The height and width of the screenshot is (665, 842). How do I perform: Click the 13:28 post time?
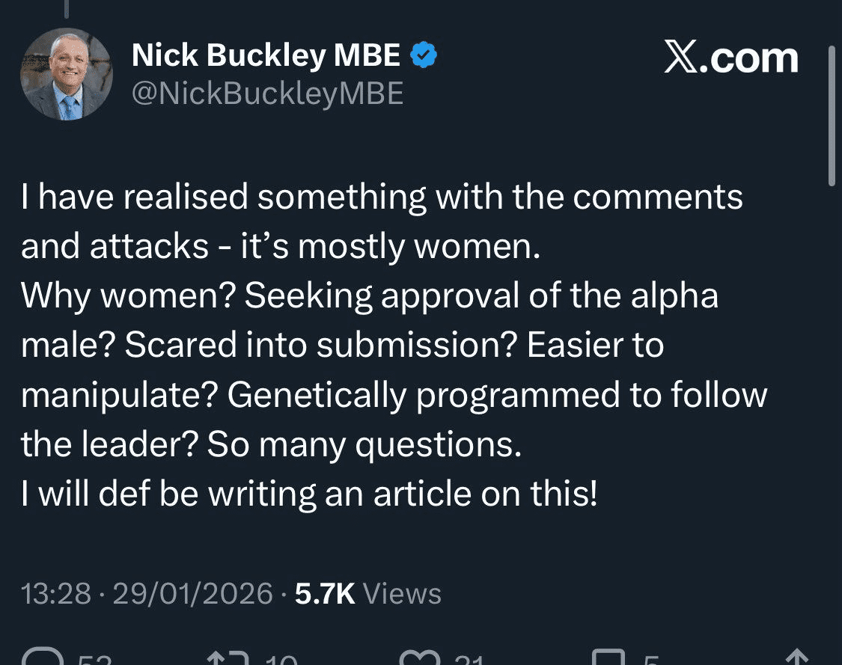pos(55,594)
